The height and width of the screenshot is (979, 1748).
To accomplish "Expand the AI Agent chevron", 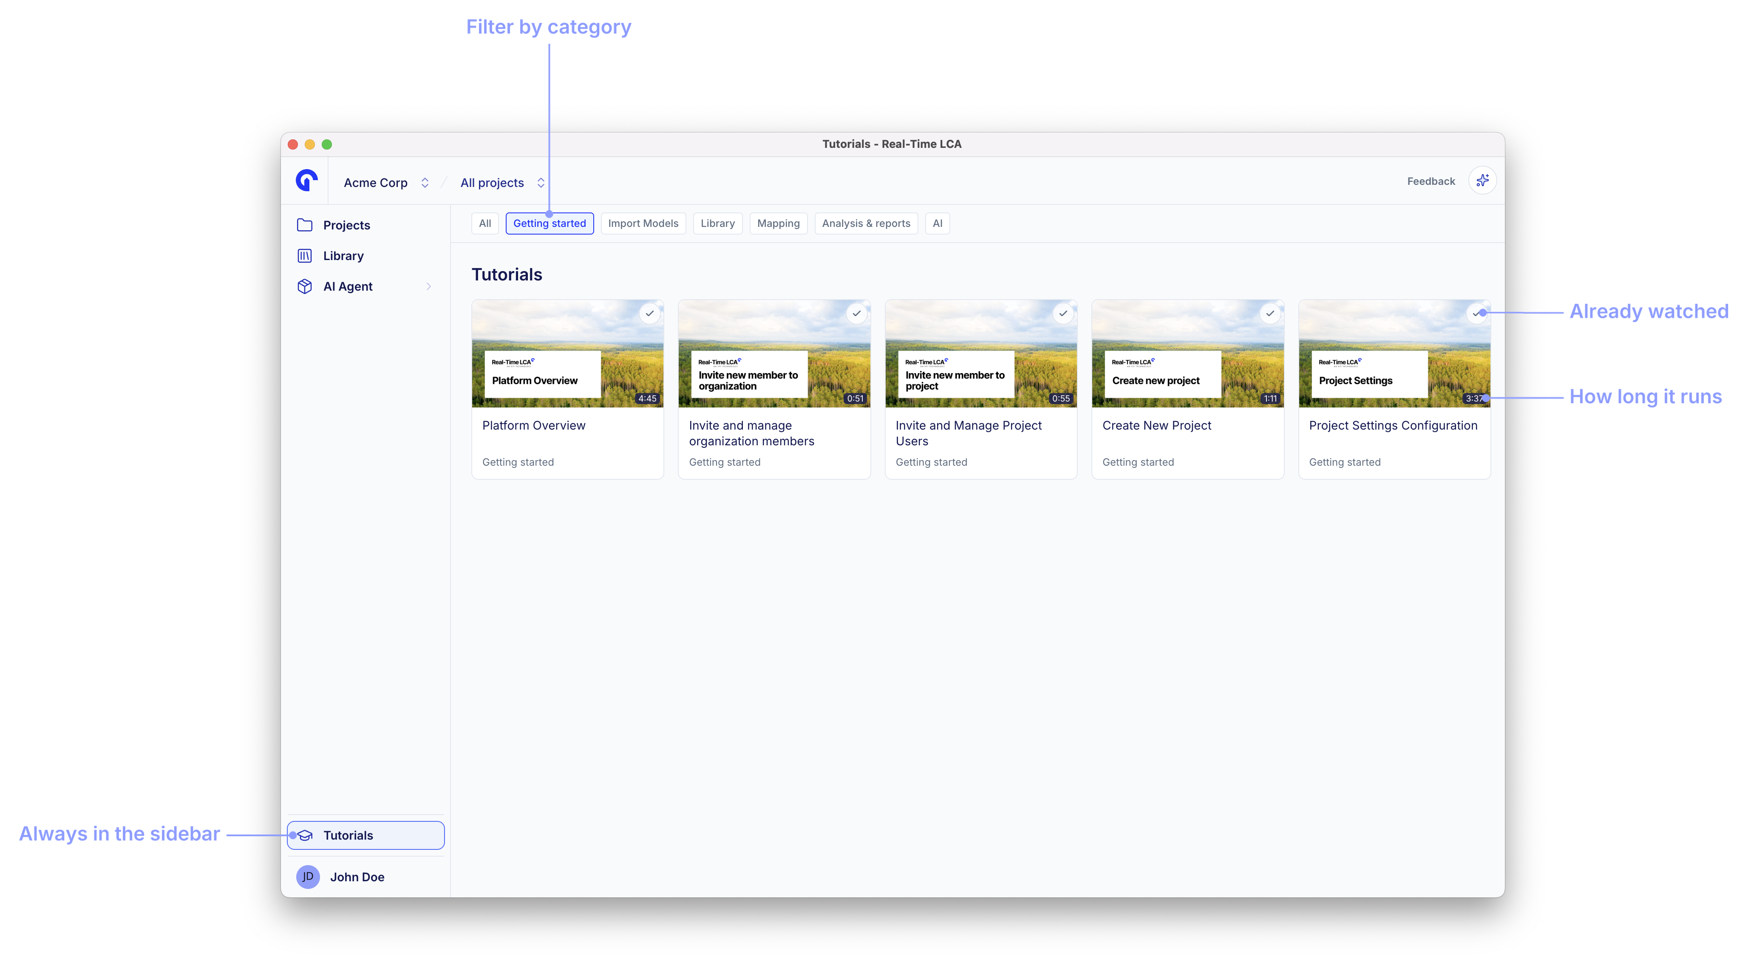I will (x=428, y=286).
